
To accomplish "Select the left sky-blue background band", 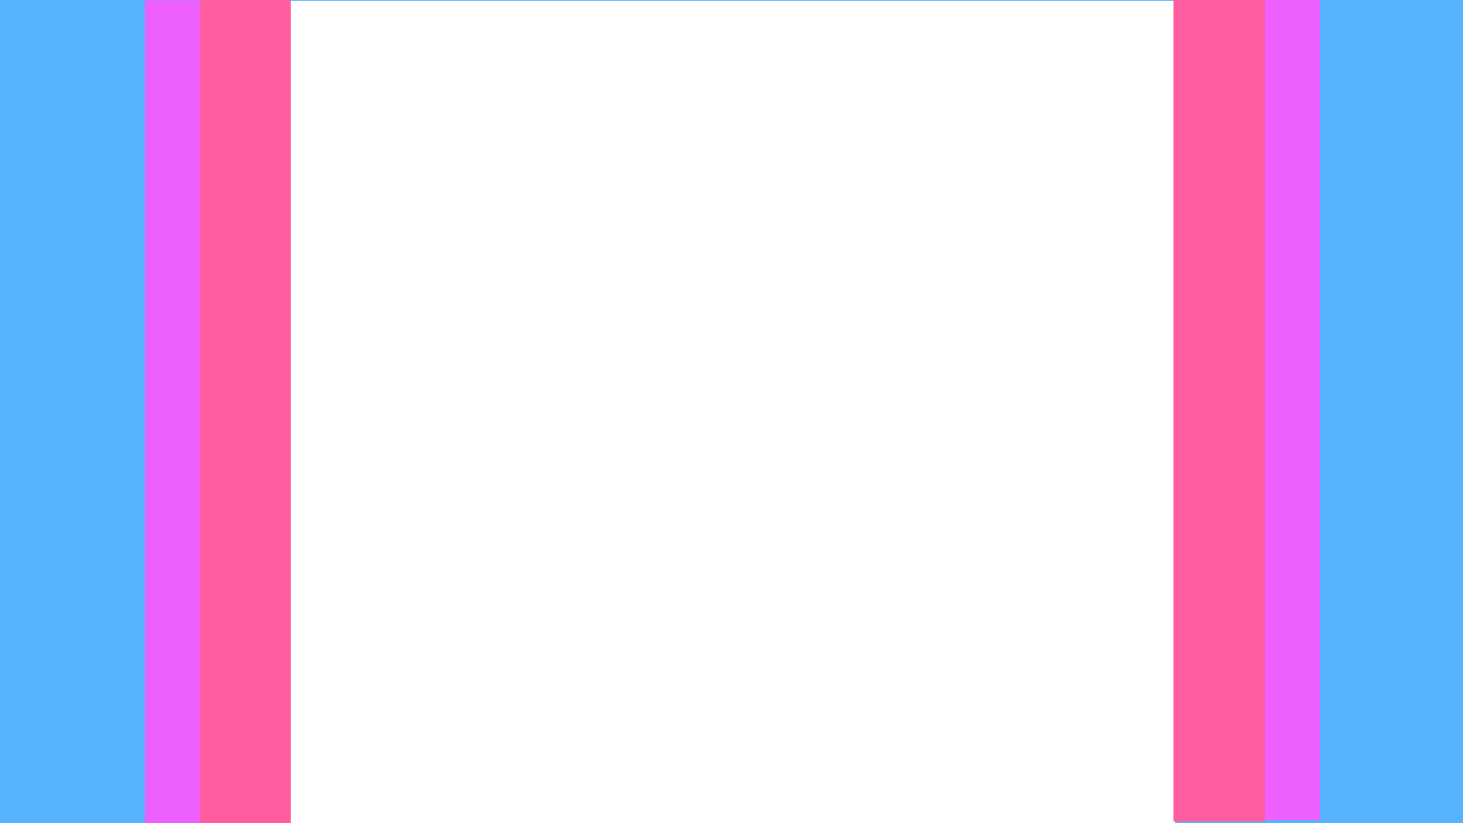I will tap(72, 411).
